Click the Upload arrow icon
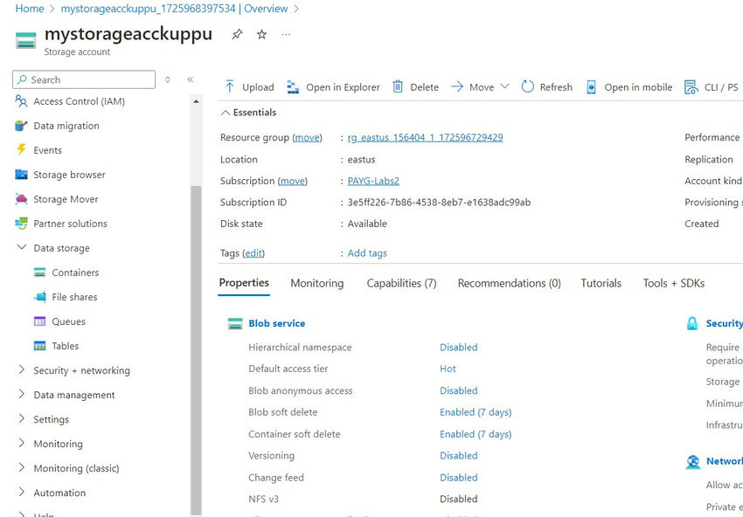Viewport: 743px width, 517px height. 230,86
